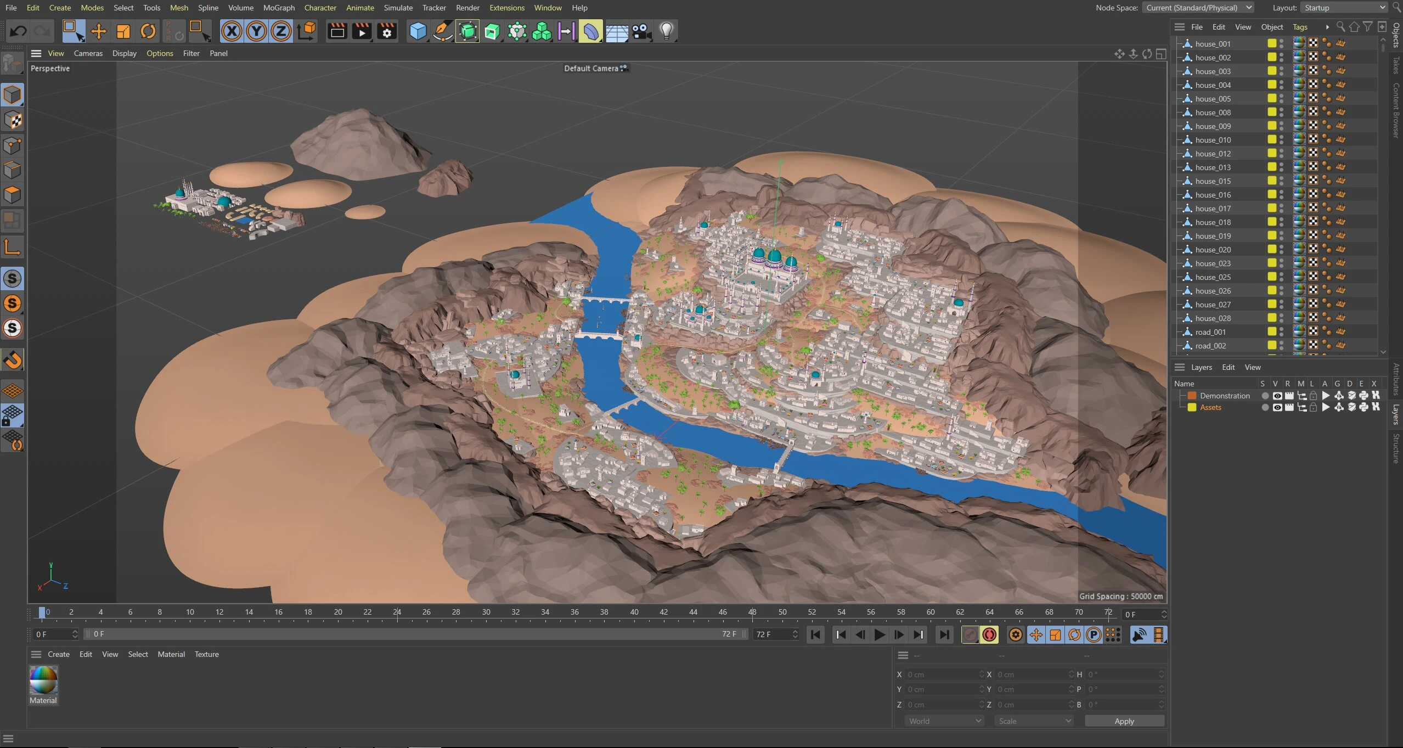Image resolution: width=1403 pixels, height=748 pixels.
Task: Add a Camera object from toolbar
Action: [x=641, y=31]
